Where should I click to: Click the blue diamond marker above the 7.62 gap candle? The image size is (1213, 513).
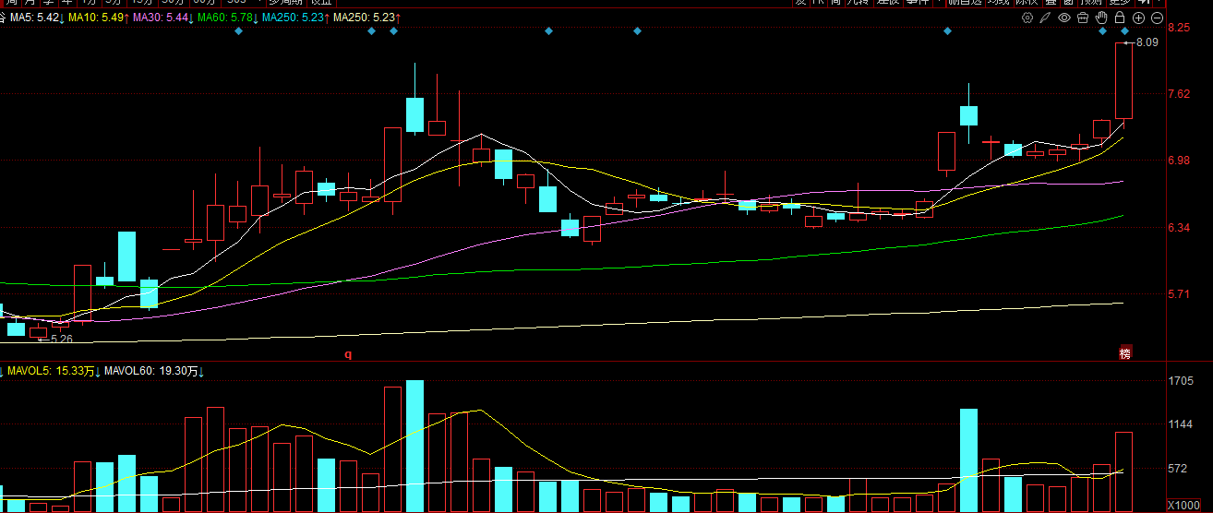click(947, 31)
